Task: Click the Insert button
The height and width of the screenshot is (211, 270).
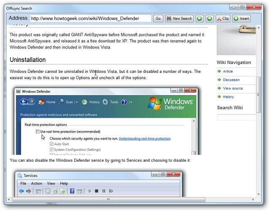Action: tap(241, 19)
